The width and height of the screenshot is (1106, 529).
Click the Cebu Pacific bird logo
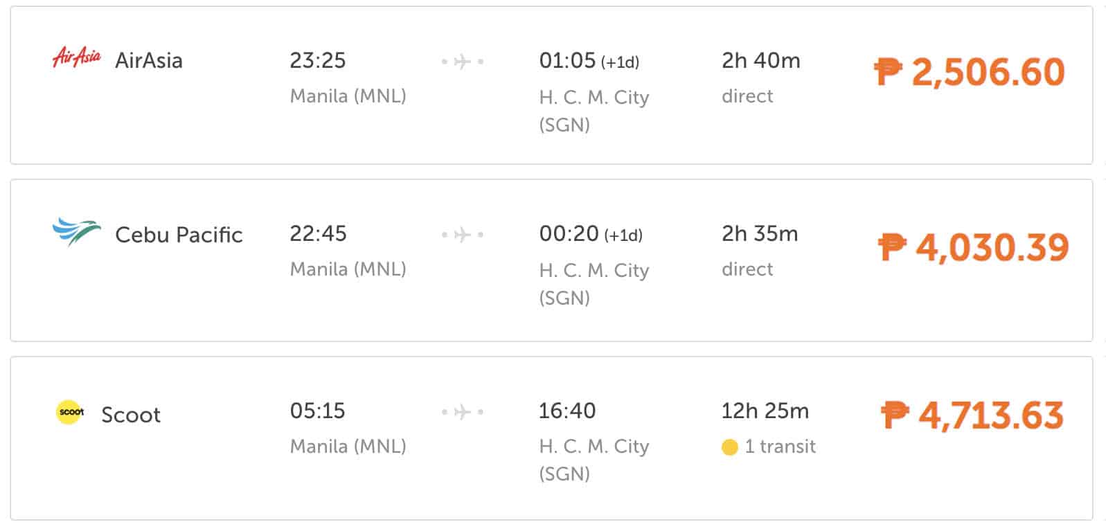(76, 233)
